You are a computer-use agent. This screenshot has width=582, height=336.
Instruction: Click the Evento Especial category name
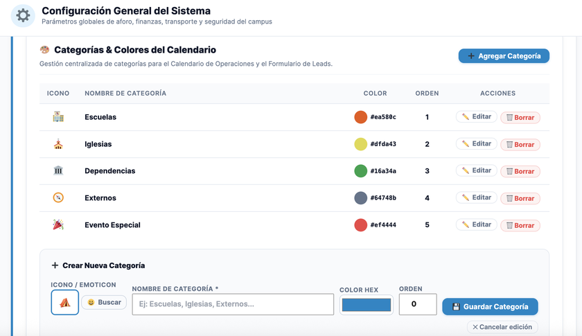click(112, 225)
